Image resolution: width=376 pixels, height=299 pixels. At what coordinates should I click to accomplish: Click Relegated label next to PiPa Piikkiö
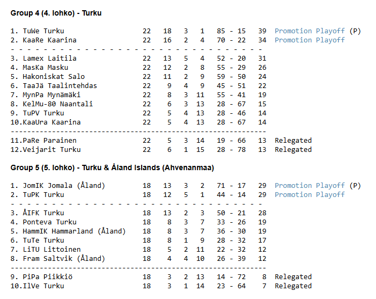293,277
